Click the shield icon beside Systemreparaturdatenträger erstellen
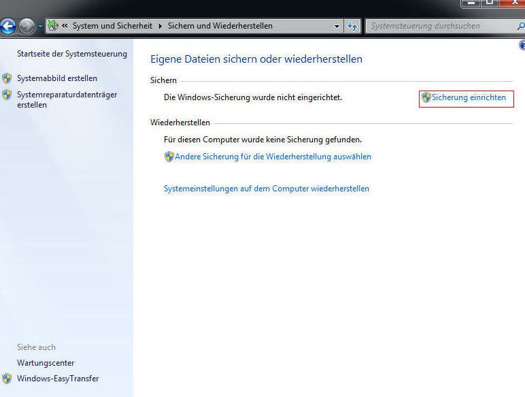 pyautogui.click(x=7, y=95)
